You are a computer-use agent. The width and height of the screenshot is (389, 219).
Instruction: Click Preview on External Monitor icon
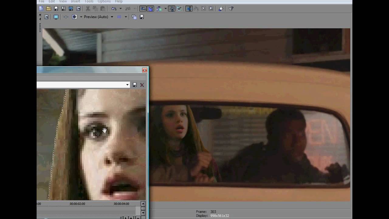[x=56, y=17]
